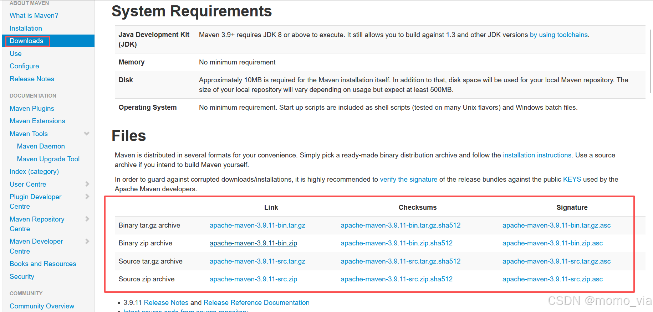Follow the 'by using toolchains' link

click(x=558, y=35)
